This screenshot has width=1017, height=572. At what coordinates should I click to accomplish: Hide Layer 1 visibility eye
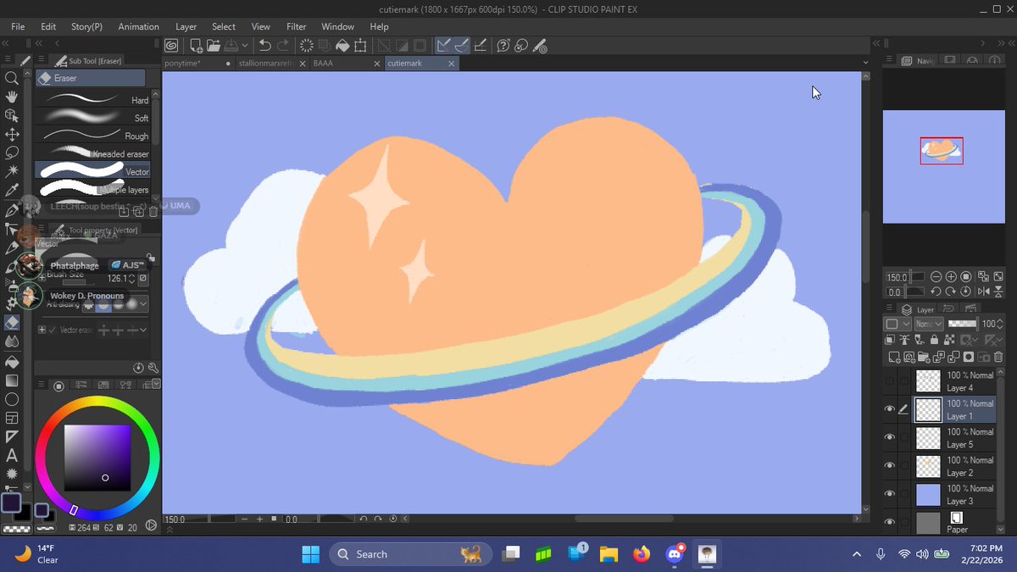889,409
